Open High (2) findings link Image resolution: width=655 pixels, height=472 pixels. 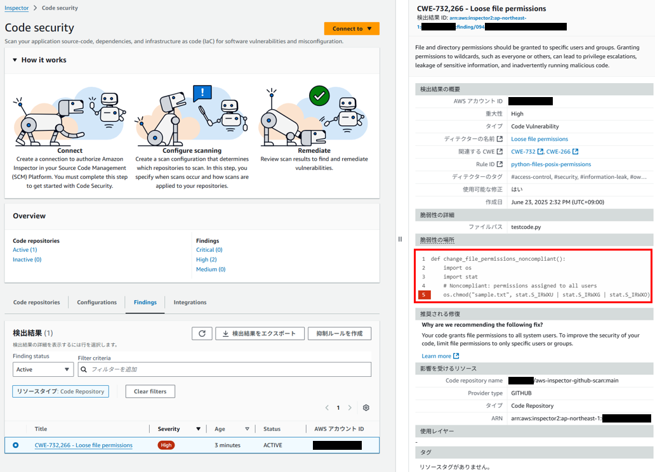pos(206,259)
